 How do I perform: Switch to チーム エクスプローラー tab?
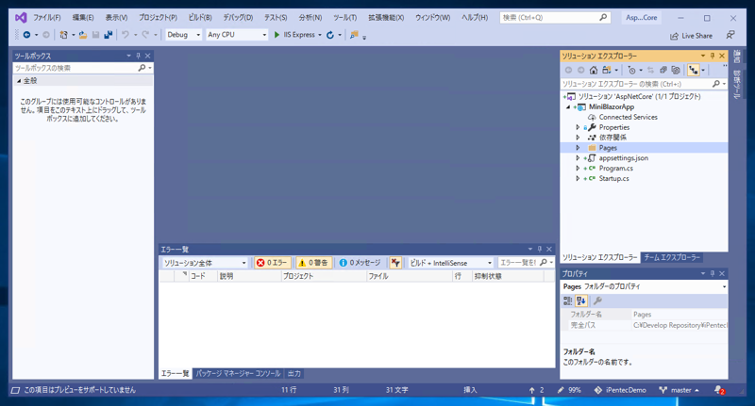[x=672, y=257]
